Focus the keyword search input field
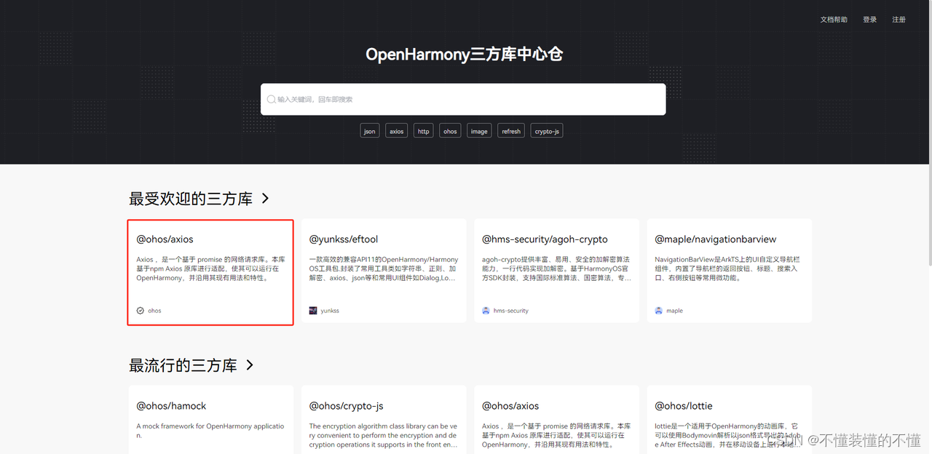Image resolution: width=932 pixels, height=454 pixels. click(x=463, y=99)
